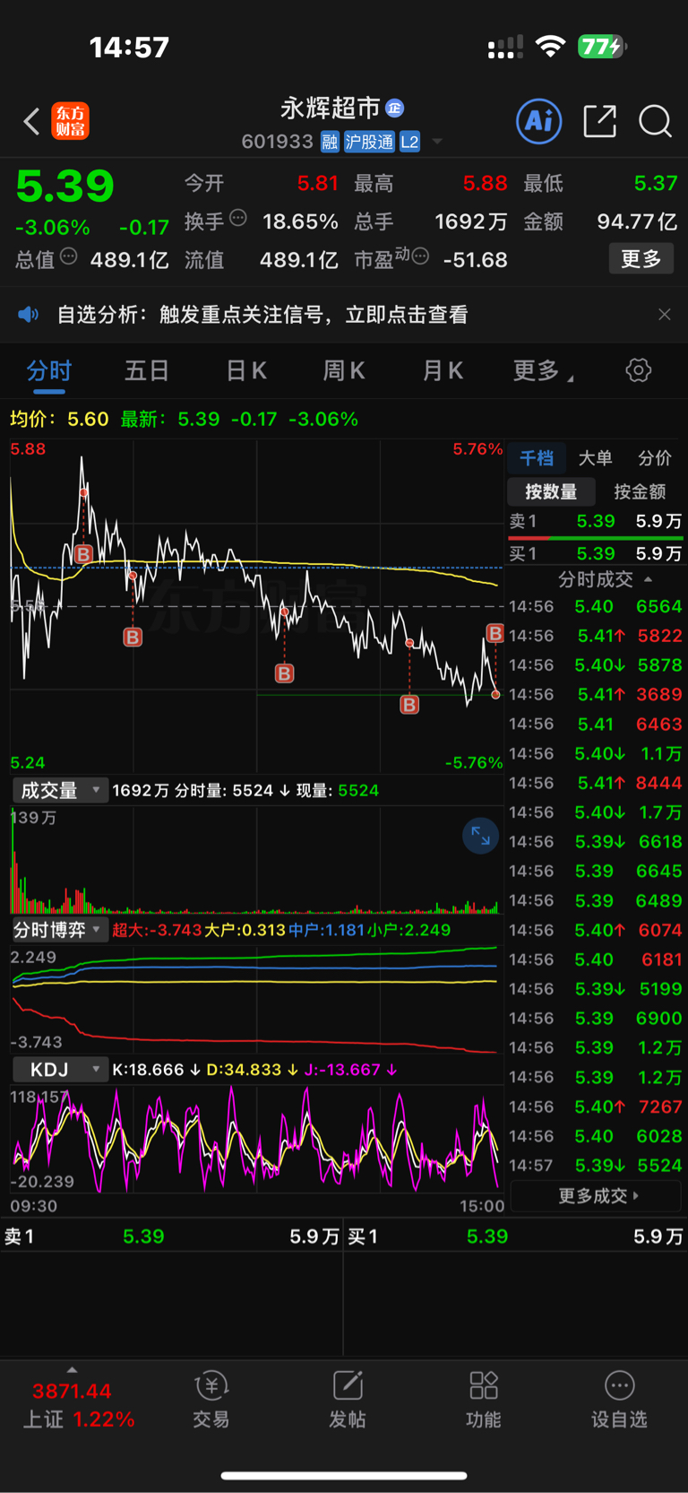Image resolution: width=688 pixels, height=1493 pixels.
Task: Tap the back arrow icon
Action: coord(31,121)
